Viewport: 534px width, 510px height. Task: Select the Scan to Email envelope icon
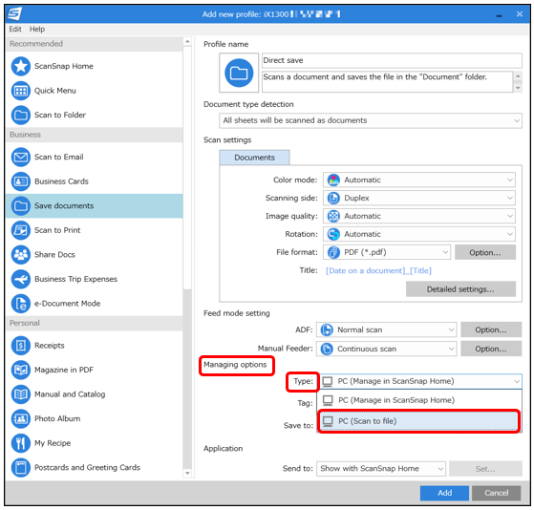(21, 157)
